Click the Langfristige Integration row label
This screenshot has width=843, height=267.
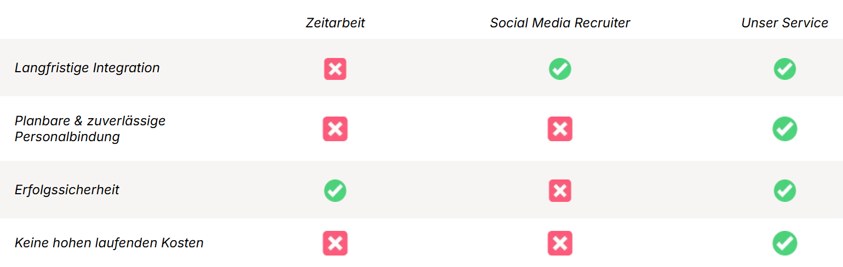coord(87,68)
